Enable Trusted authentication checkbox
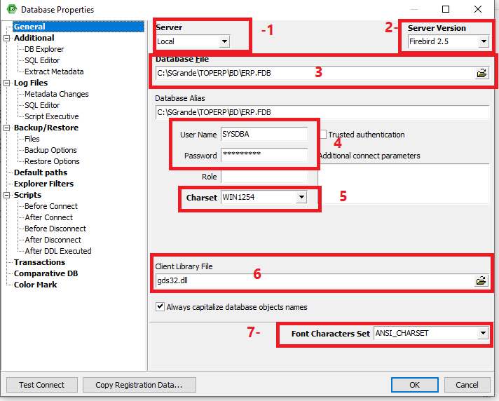The height and width of the screenshot is (401, 499). click(323, 135)
